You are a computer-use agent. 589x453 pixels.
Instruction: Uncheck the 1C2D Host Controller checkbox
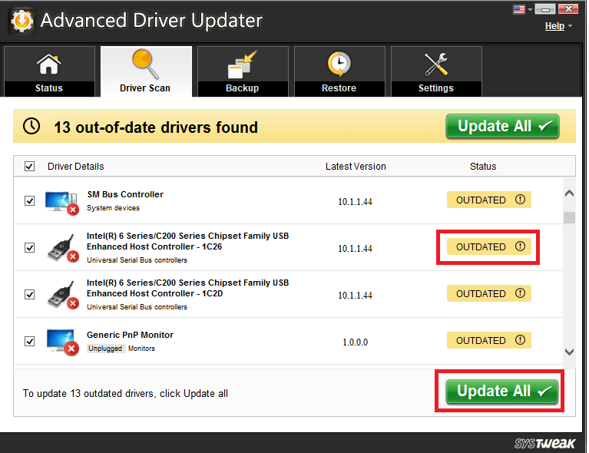click(x=29, y=295)
